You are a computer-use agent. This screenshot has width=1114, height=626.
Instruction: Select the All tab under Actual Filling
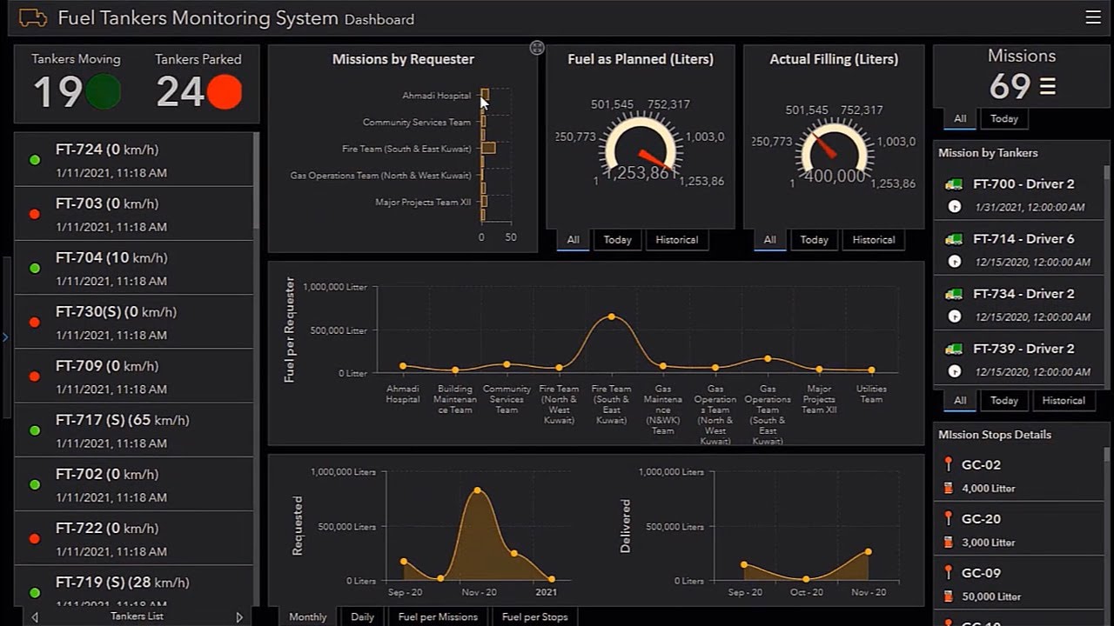coord(770,240)
